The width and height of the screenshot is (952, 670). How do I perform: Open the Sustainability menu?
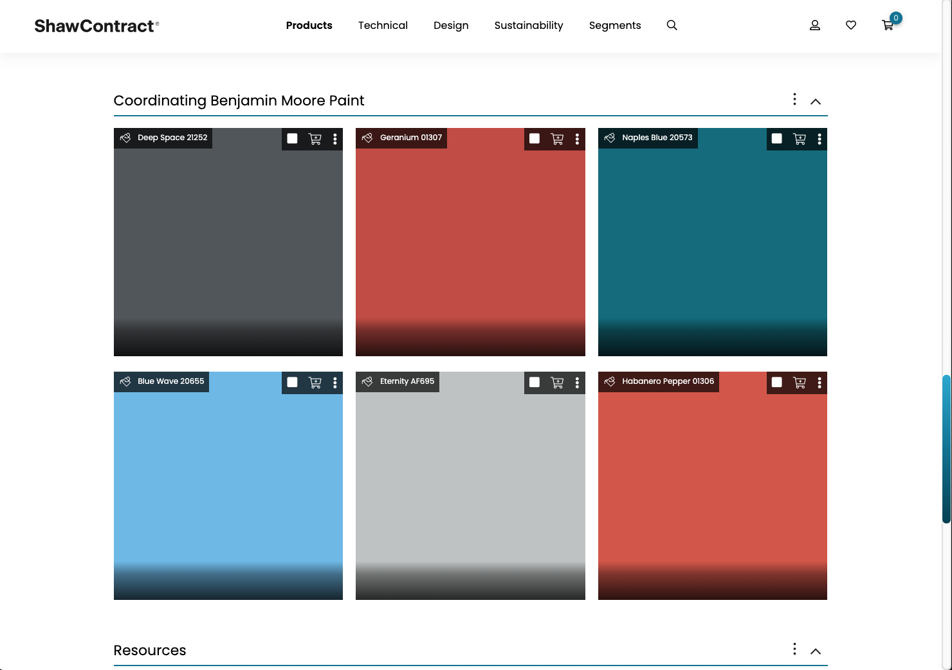[528, 25]
